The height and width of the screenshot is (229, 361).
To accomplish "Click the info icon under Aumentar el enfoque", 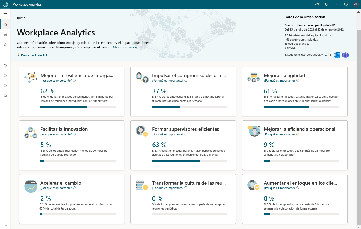I will [x=298, y=188].
